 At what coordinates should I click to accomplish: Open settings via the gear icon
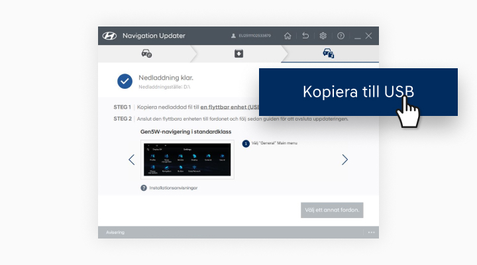pos(323,36)
